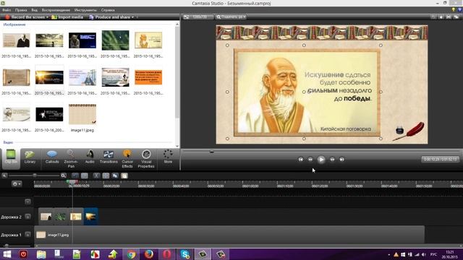Image resolution: width=463 pixels, height=260 pixels.
Task: Open the Clip Bin tab
Action: pyautogui.click(x=11, y=158)
